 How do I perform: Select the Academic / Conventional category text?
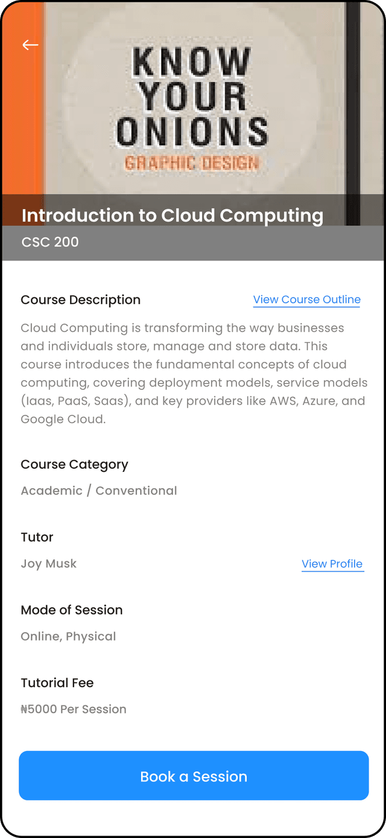coord(99,491)
